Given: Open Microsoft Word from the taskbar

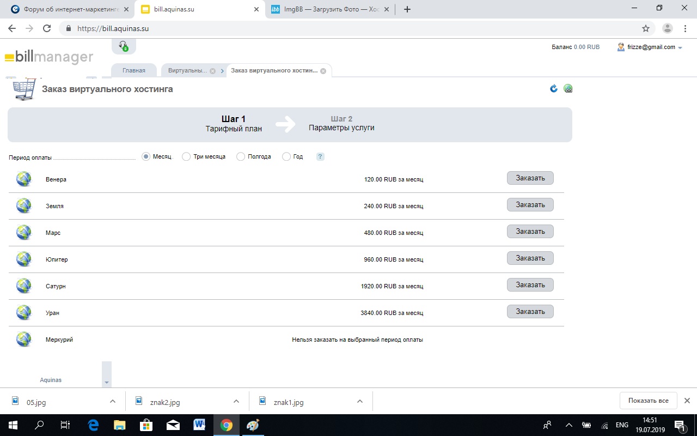Looking at the screenshot, I should 199,425.
